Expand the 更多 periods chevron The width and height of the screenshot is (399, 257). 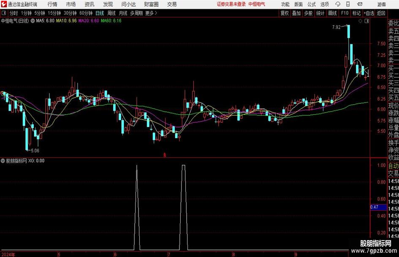[x=156, y=13]
